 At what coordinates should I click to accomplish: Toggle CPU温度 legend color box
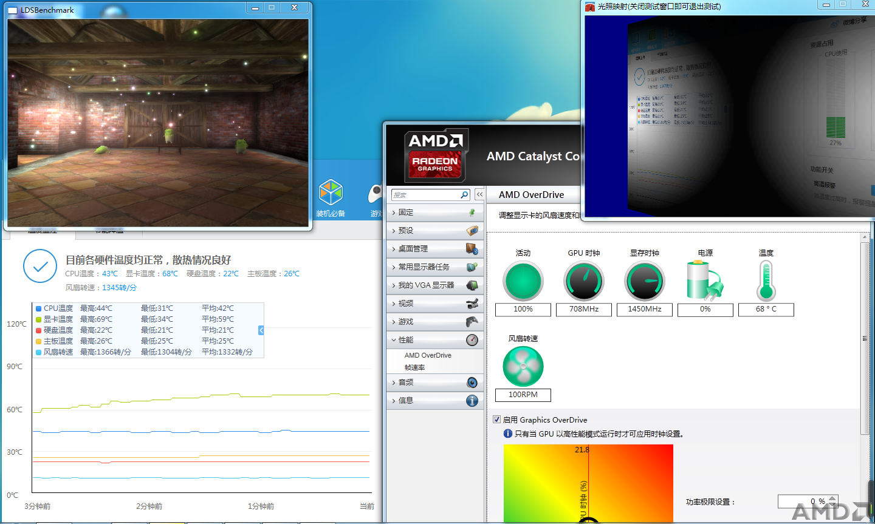click(39, 308)
